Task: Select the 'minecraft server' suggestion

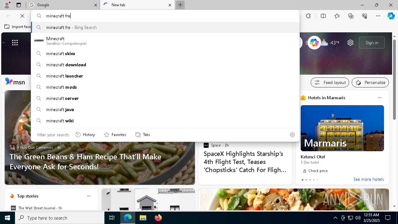Action: point(165,98)
